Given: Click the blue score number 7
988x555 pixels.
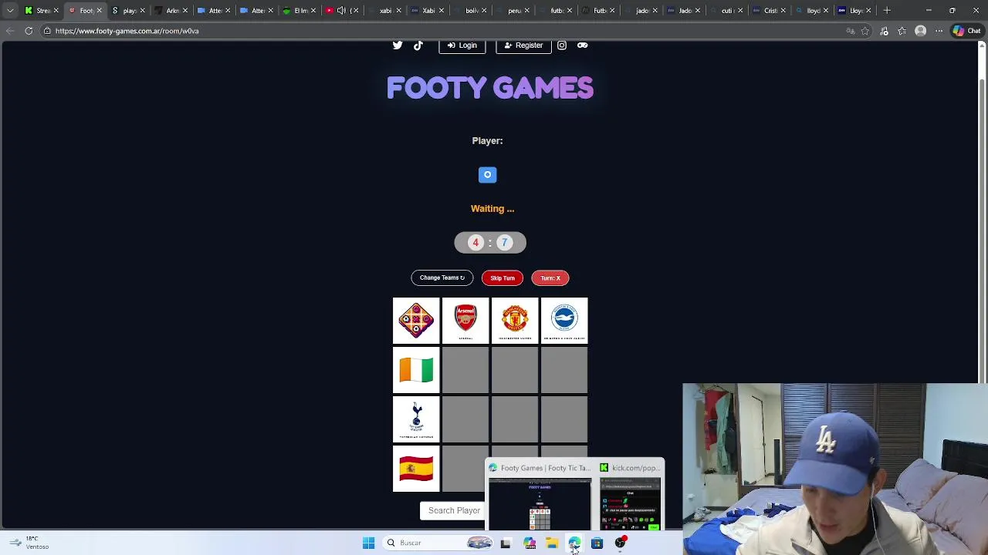Looking at the screenshot, I should tap(504, 243).
